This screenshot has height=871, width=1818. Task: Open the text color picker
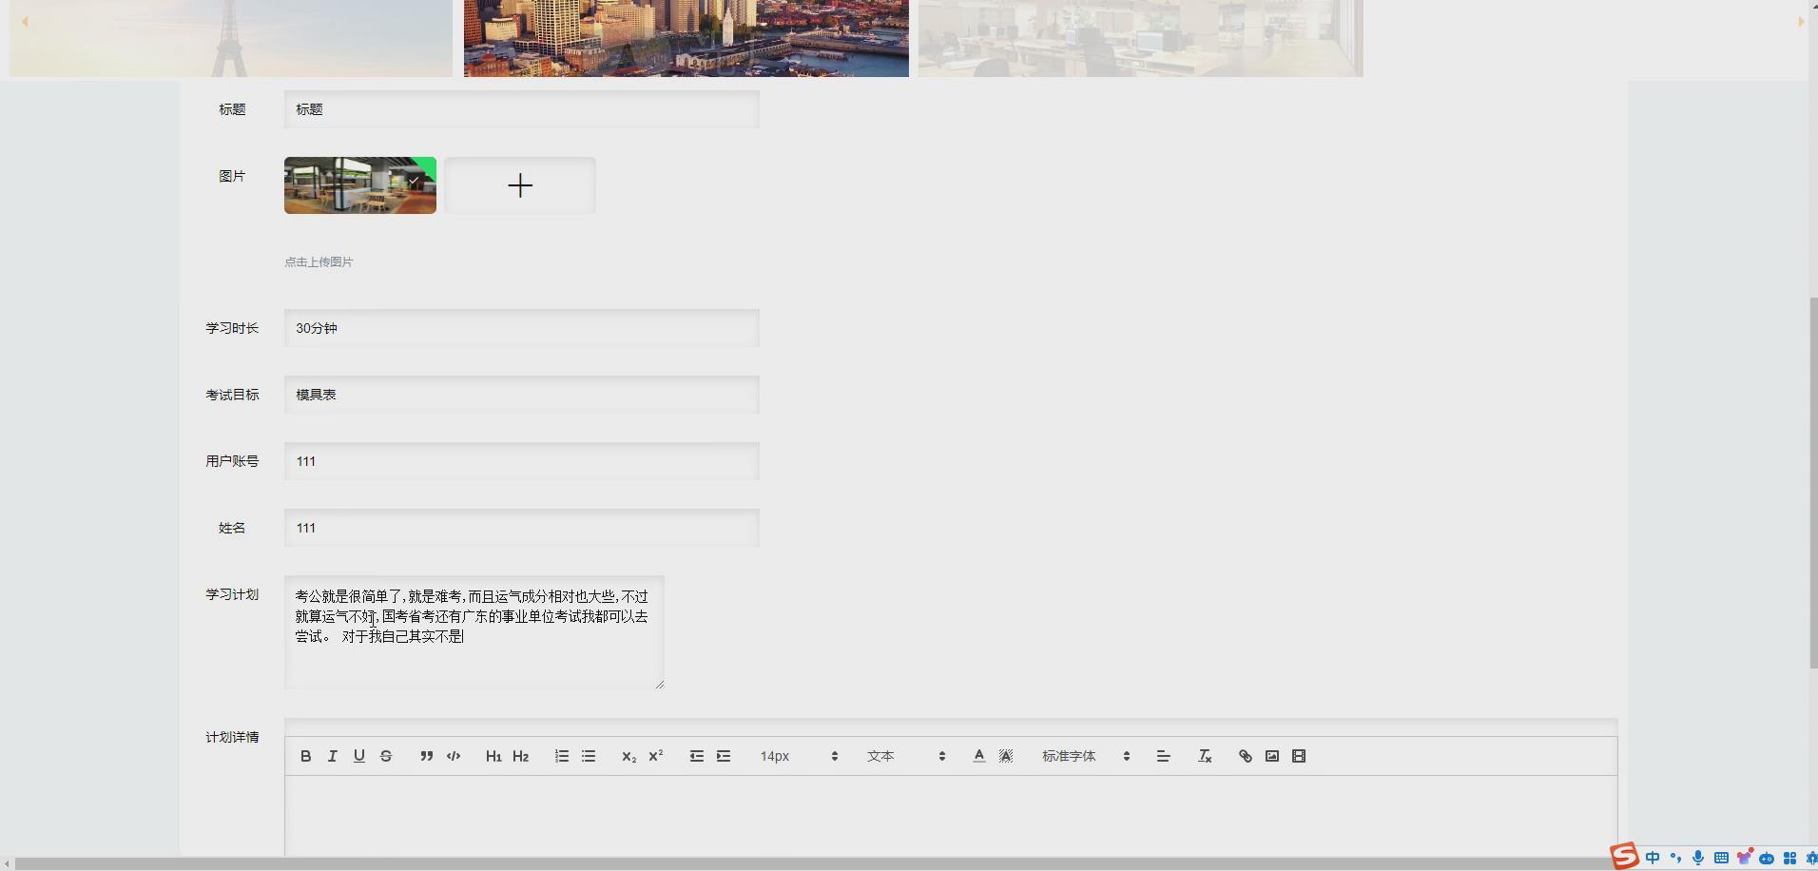point(979,756)
